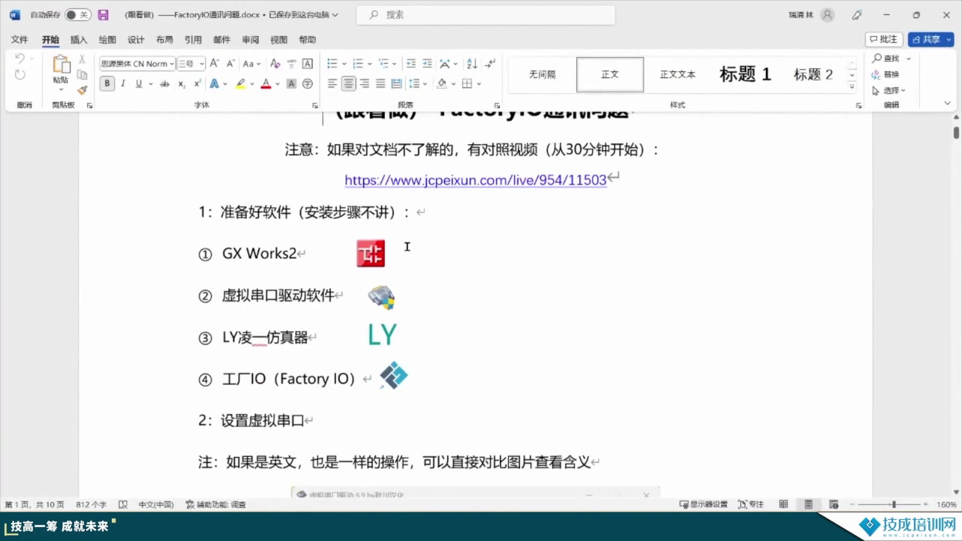Click the numbered list icon
Screen dimensions: 962x541
coord(358,63)
